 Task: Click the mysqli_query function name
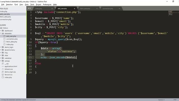coord(56,39)
